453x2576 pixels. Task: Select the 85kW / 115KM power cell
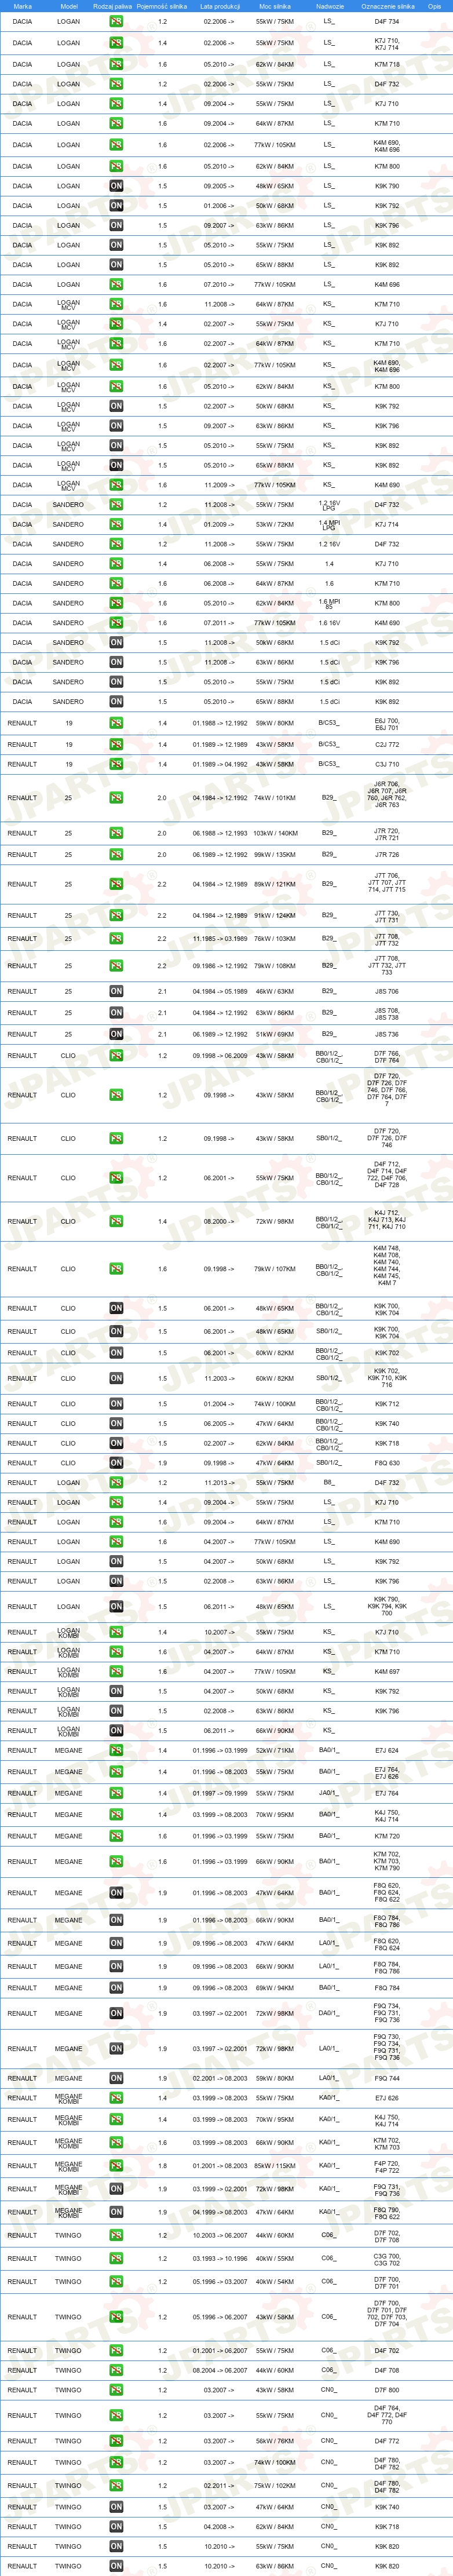(275, 2166)
